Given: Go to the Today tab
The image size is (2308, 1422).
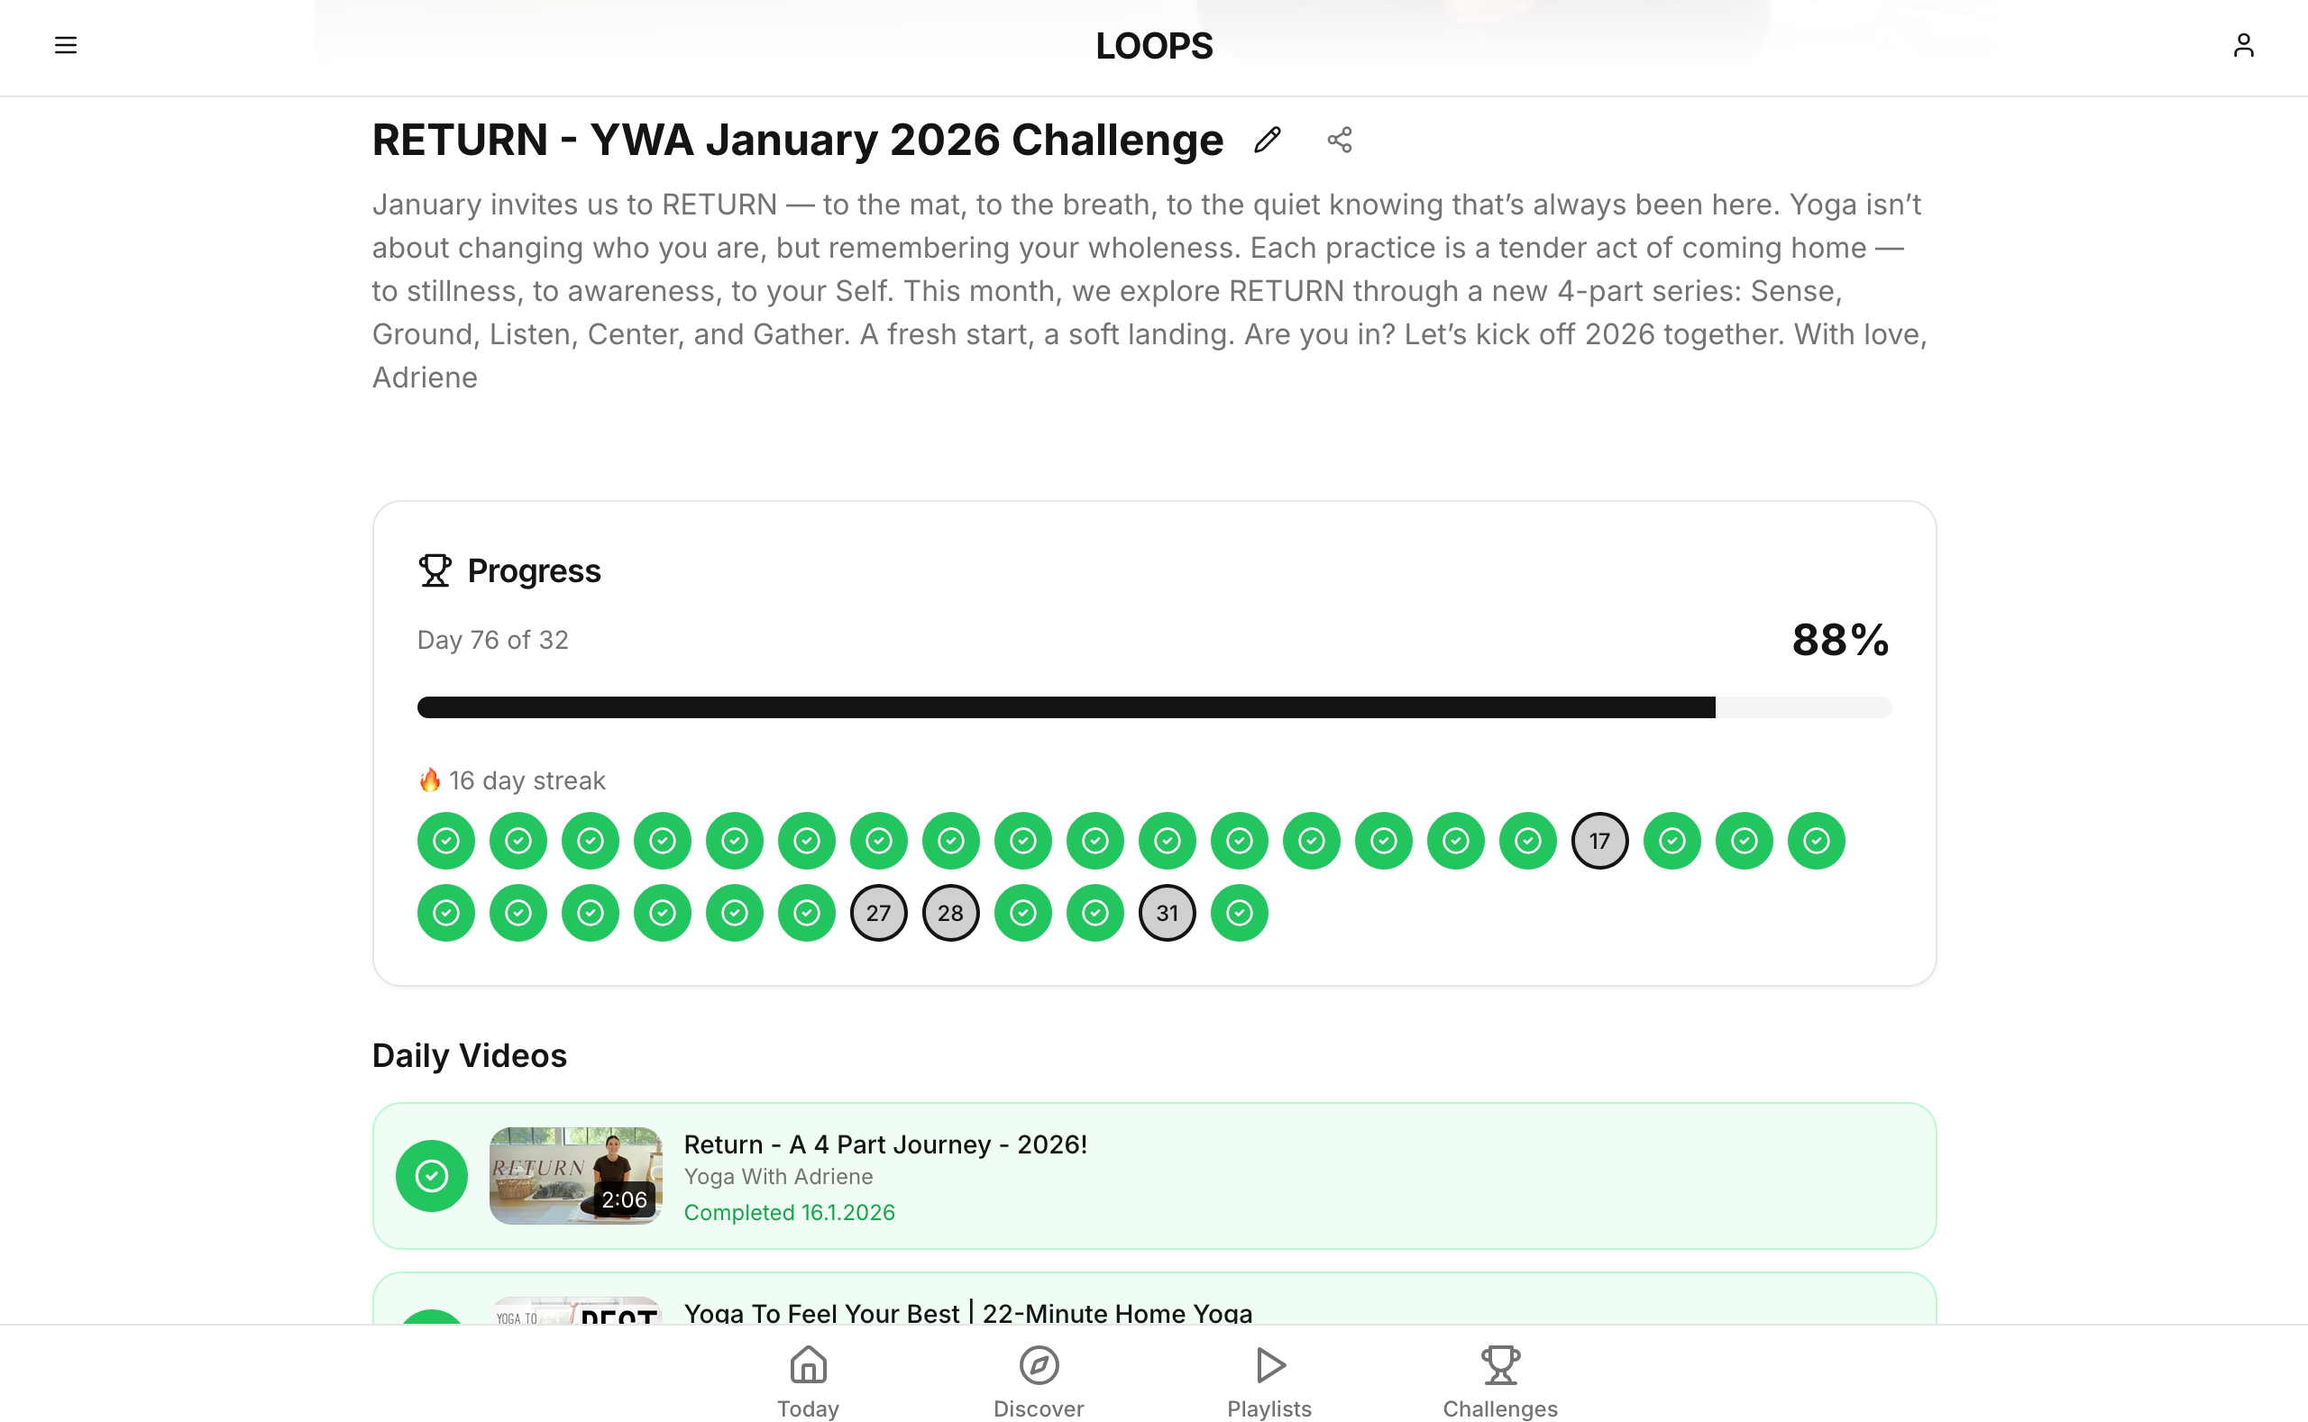Looking at the screenshot, I should coord(808,1380).
